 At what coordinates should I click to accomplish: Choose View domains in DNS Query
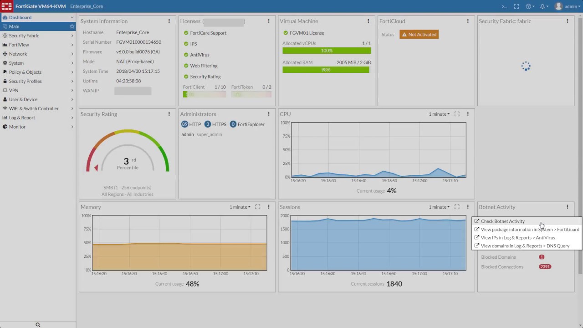point(527,246)
